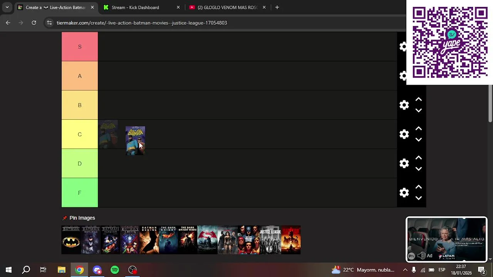View site information icon in address bar
This screenshot has height=277, width=493.
point(49,23)
